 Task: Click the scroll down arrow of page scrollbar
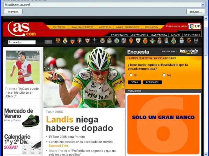coord(206,154)
